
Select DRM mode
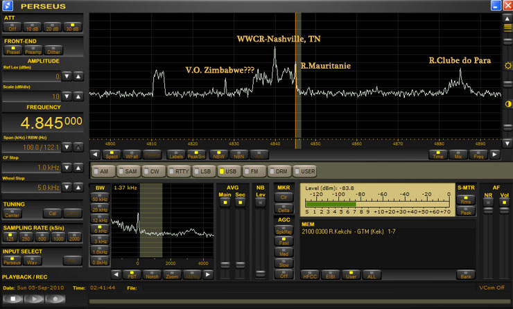coord(280,171)
